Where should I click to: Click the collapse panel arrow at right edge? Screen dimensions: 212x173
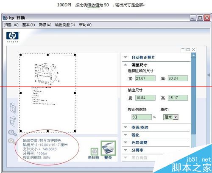(x=209, y=75)
